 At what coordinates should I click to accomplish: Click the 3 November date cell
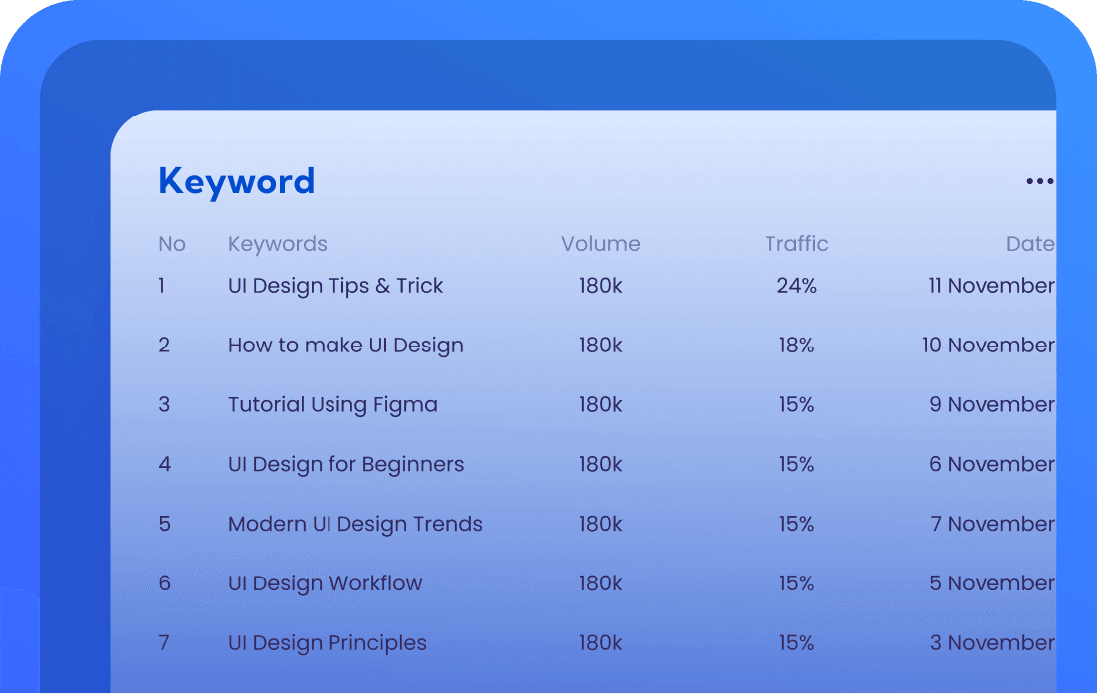(991, 644)
